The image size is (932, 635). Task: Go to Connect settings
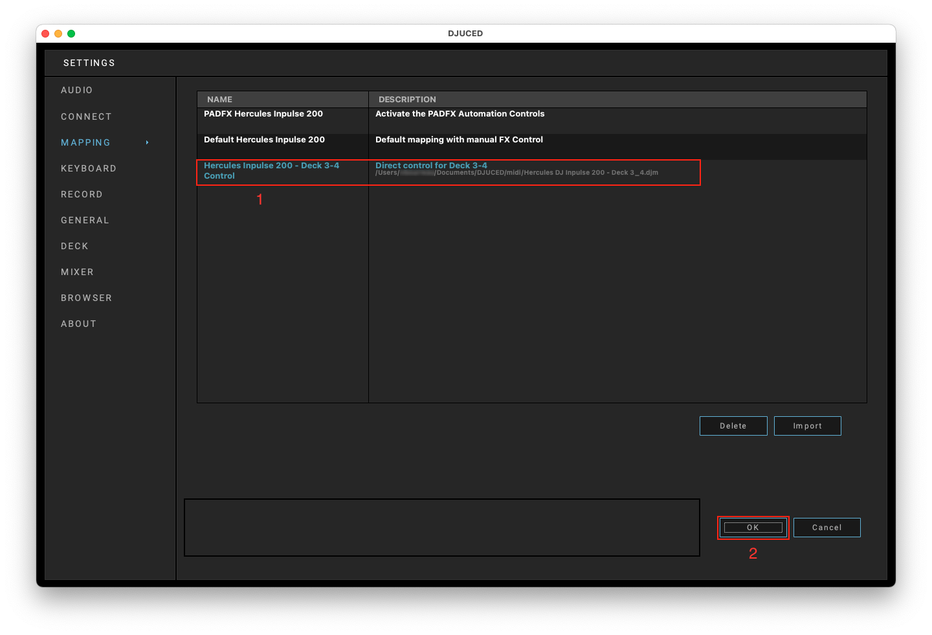[86, 117]
